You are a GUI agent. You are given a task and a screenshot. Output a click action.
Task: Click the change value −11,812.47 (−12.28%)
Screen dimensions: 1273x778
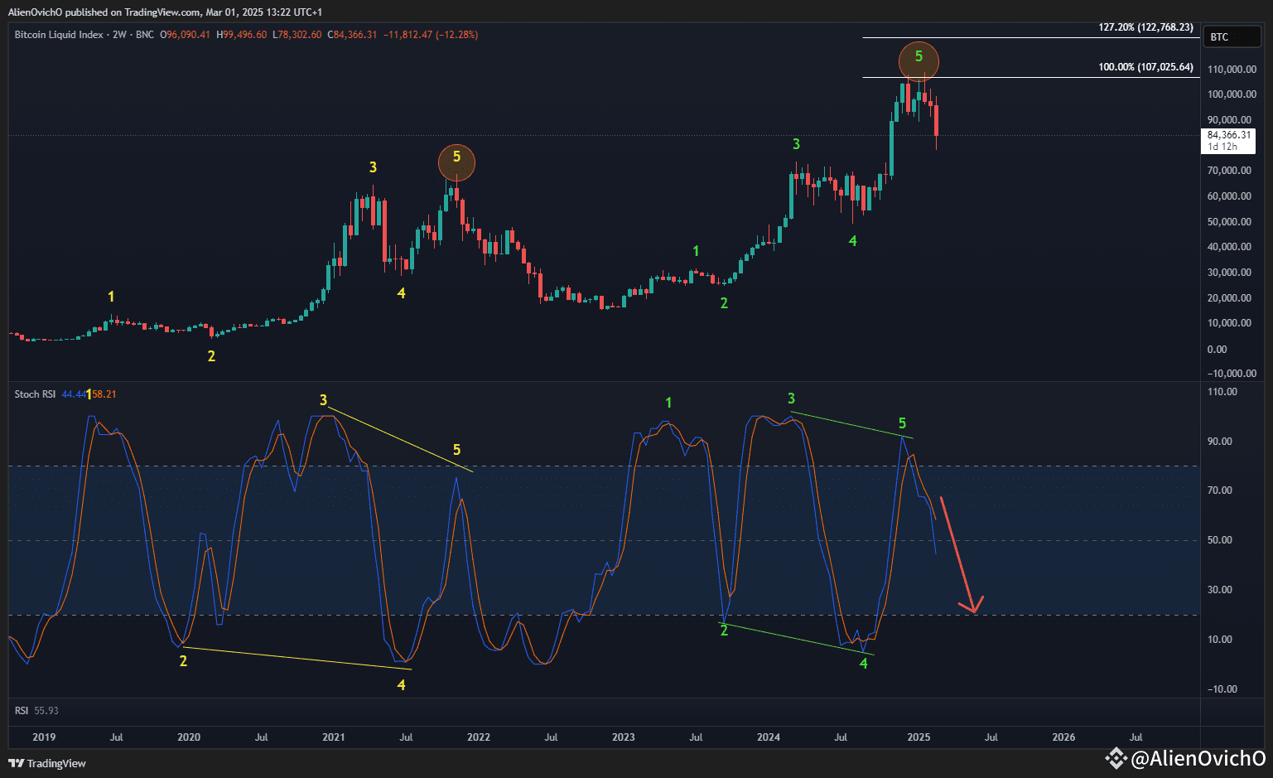pyautogui.click(x=431, y=35)
